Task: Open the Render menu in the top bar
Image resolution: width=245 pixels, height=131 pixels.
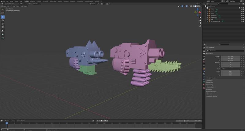Action: pyautogui.click(x=12, y=1)
